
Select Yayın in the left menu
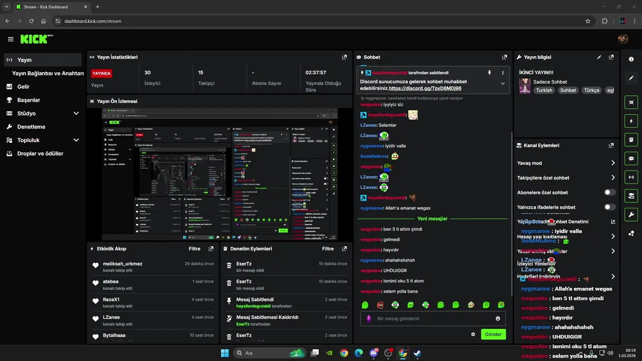[43, 60]
